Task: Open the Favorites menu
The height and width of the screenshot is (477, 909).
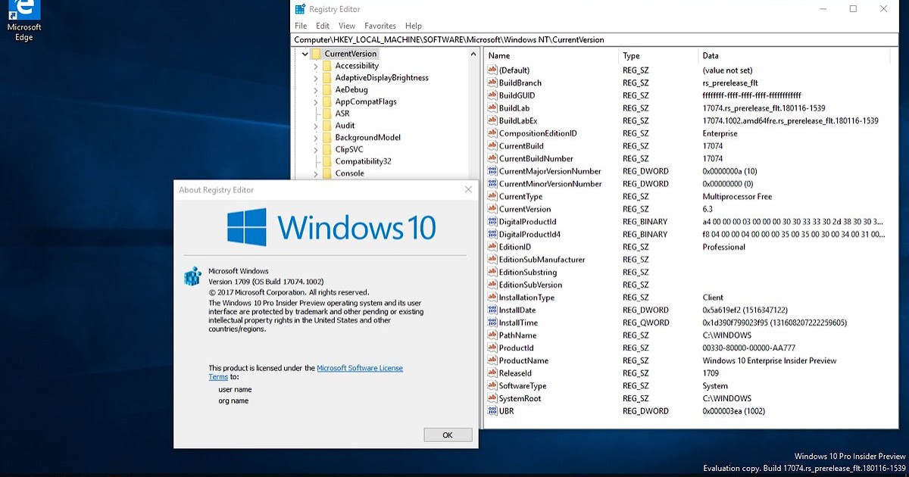Action: 380,25
